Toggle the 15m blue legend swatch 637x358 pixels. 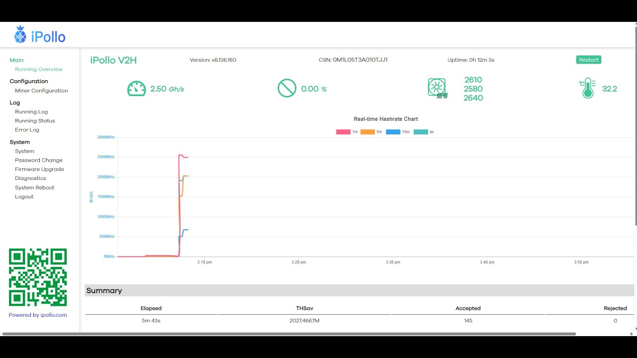click(x=393, y=132)
